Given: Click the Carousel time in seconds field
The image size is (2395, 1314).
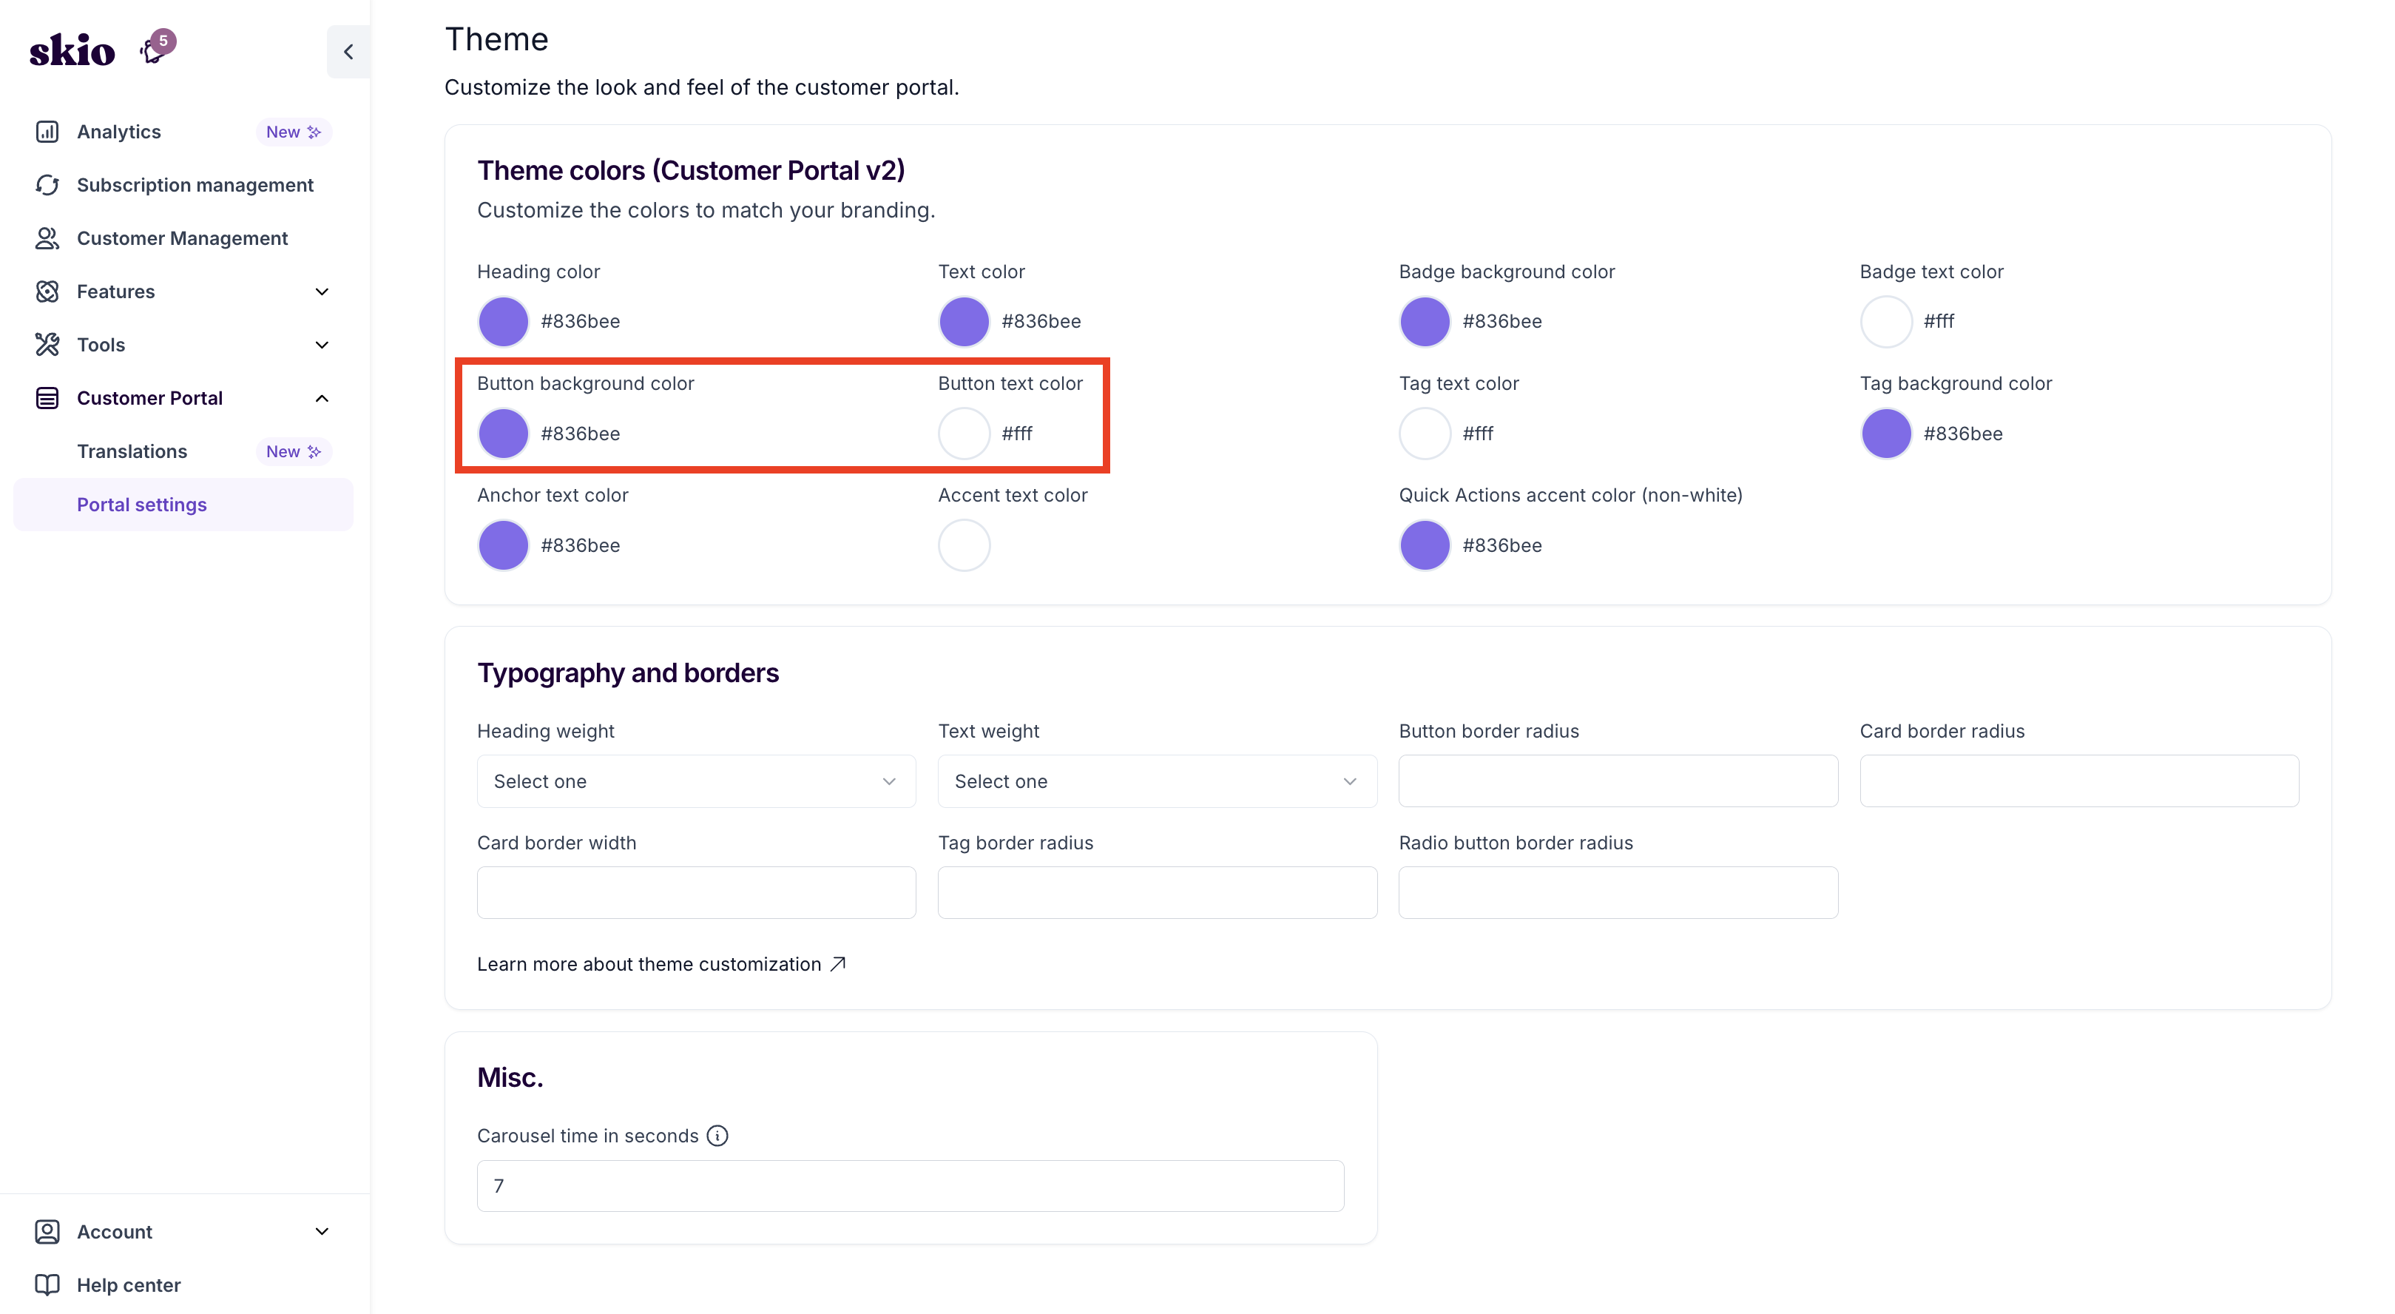Looking at the screenshot, I should click(x=911, y=1186).
